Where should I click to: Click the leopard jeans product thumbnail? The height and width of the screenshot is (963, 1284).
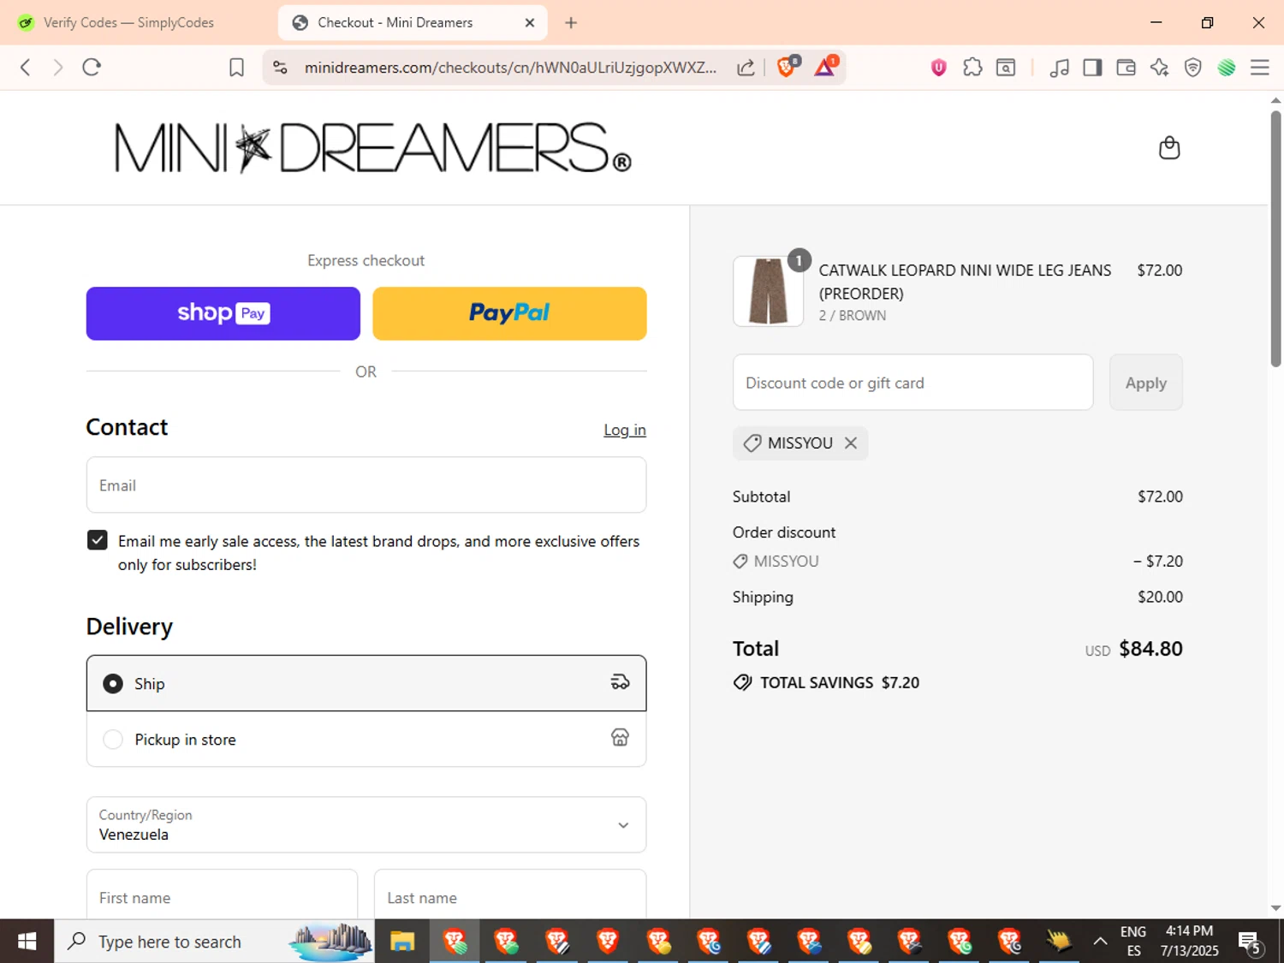[769, 291]
